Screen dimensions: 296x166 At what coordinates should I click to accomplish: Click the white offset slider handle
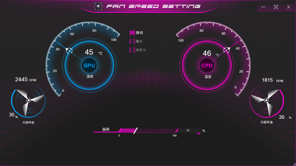[135, 130]
